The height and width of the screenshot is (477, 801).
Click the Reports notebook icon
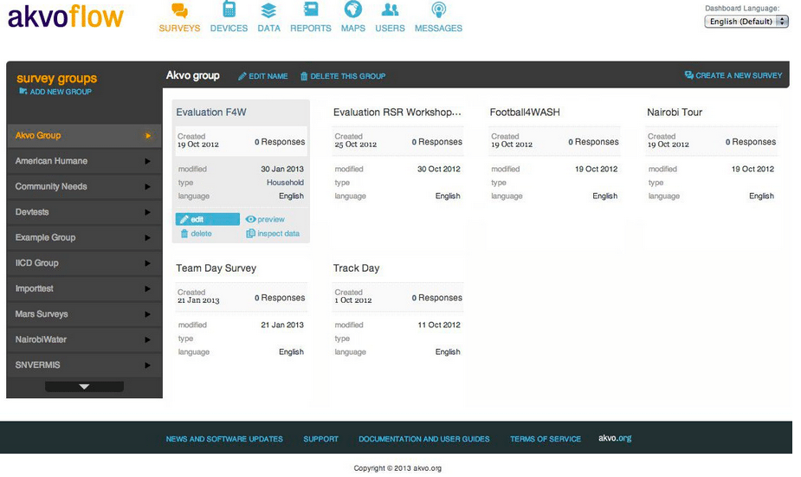point(311,10)
